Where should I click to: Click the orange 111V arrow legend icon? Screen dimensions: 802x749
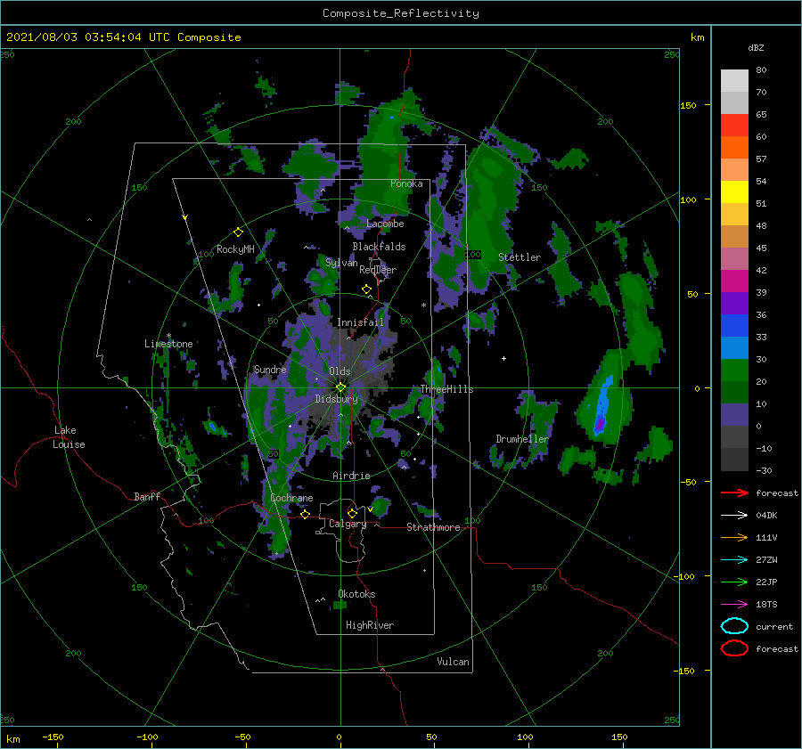point(734,537)
